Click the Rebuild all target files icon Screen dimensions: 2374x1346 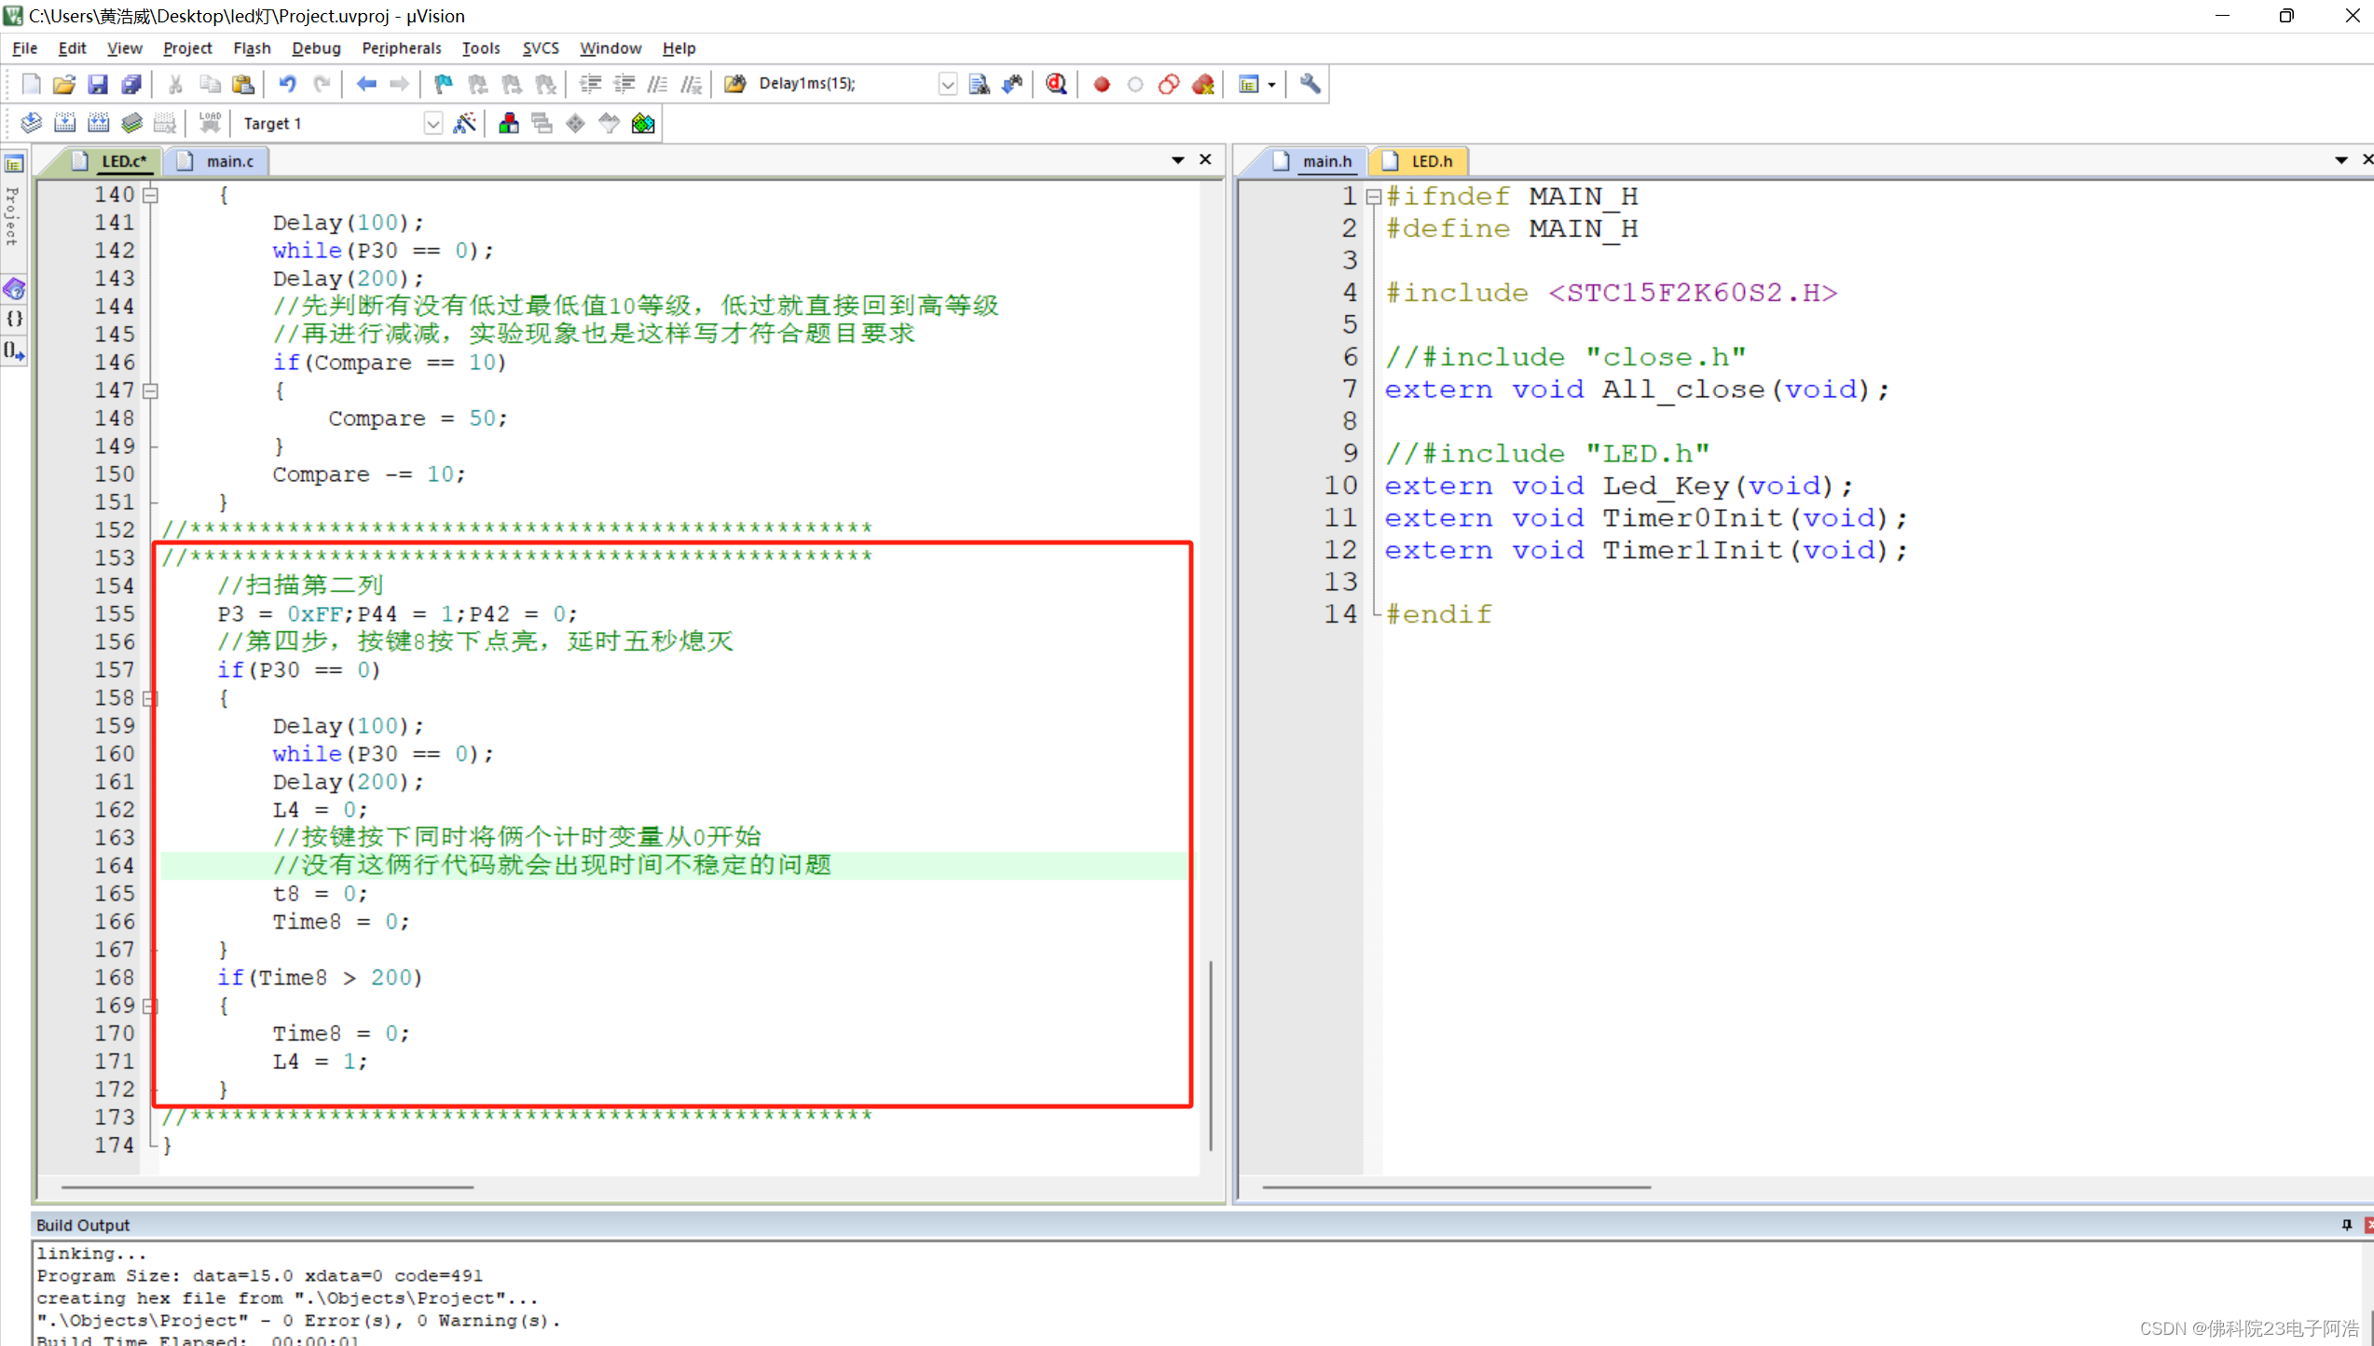point(98,123)
